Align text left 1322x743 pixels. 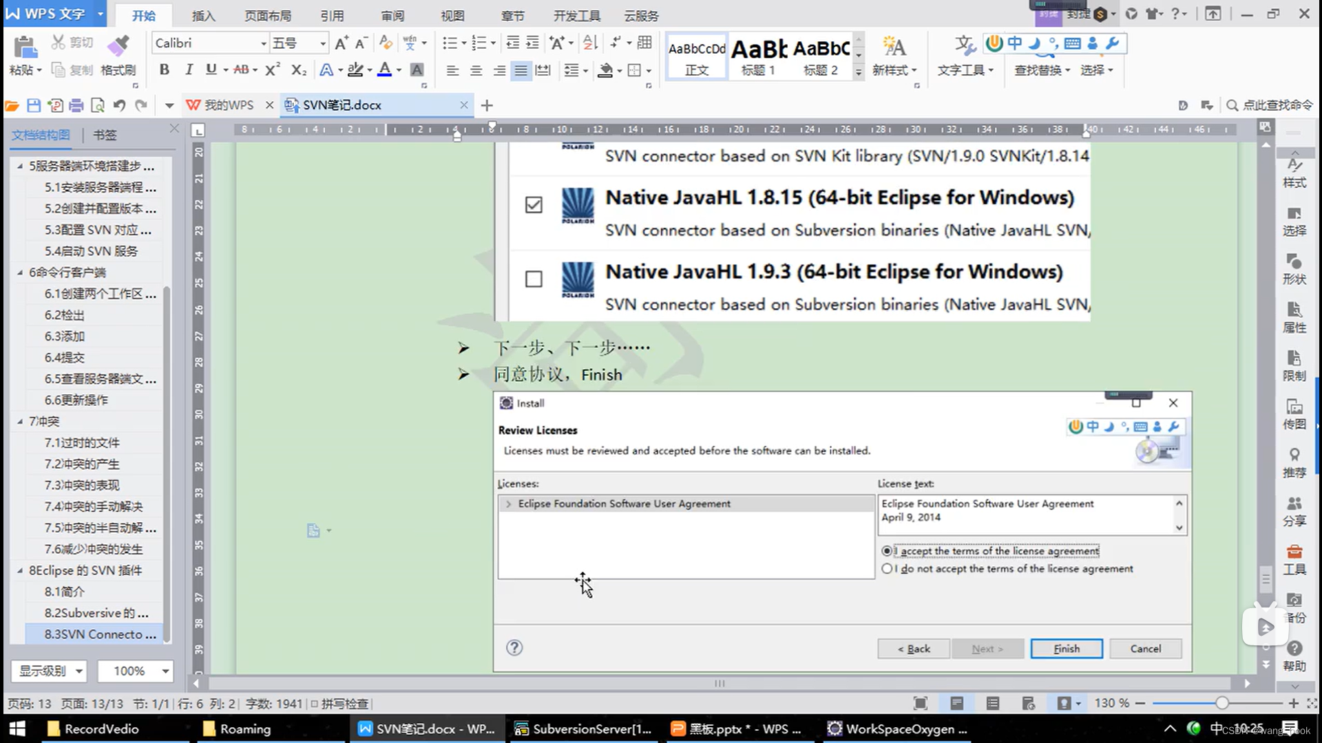click(452, 70)
